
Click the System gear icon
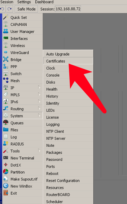tap(6, 116)
